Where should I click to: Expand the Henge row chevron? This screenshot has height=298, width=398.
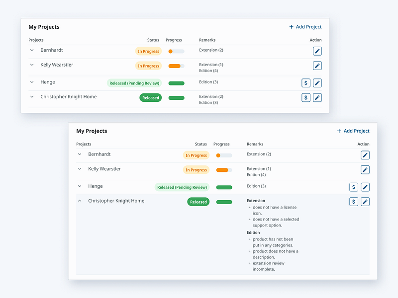coord(31,82)
